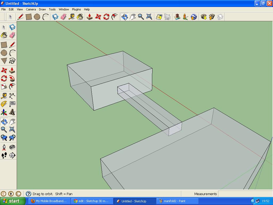Choose Move tool in the left toolbar

[4, 70]
